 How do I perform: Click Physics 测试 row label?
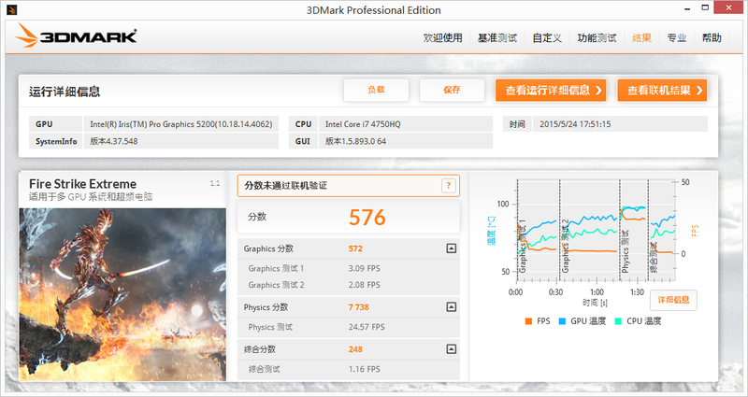tap(270, 327)
